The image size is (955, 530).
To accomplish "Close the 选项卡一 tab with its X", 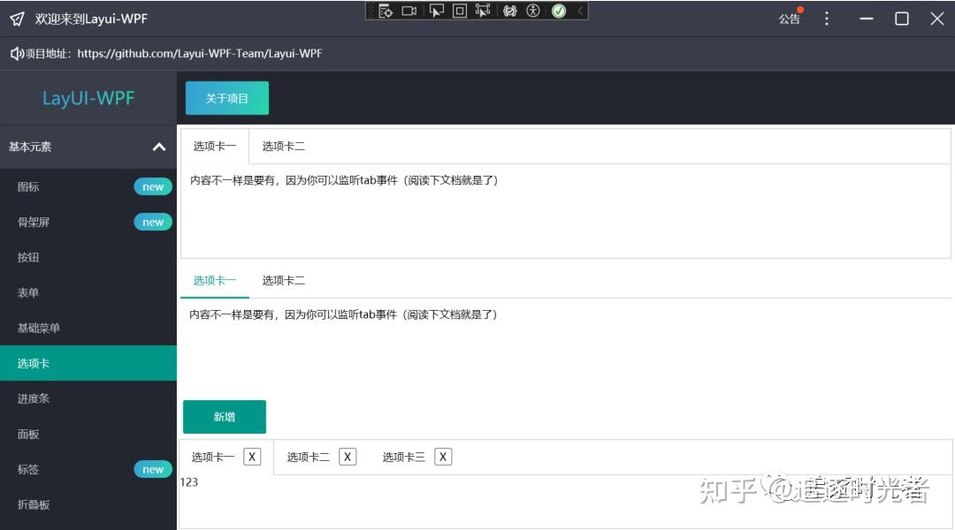I will pyautogui.click(x=251, y=457).
